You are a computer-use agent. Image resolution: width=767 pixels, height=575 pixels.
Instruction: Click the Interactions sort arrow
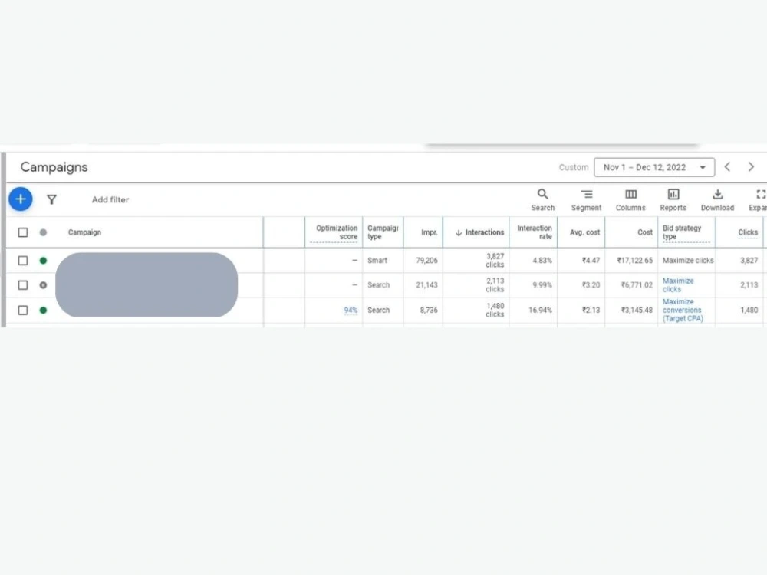[459, 233]
